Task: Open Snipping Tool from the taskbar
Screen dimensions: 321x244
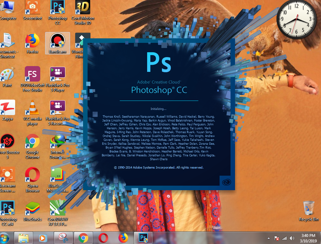Action: coord(63,238)
